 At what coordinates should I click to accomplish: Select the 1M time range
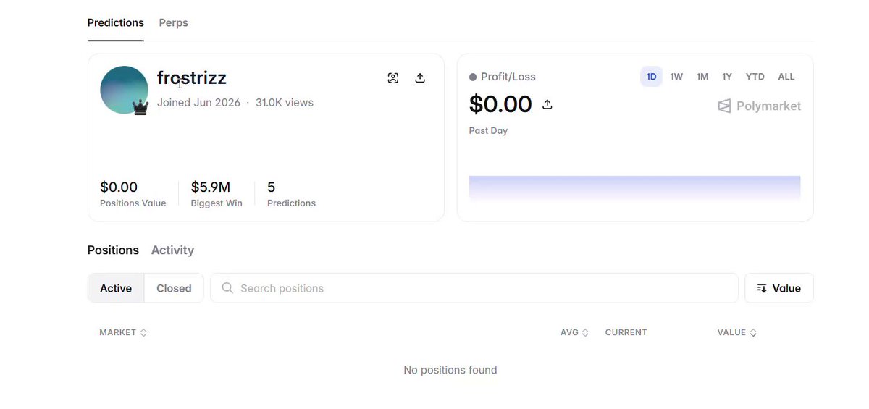click(x=702, y=77)
